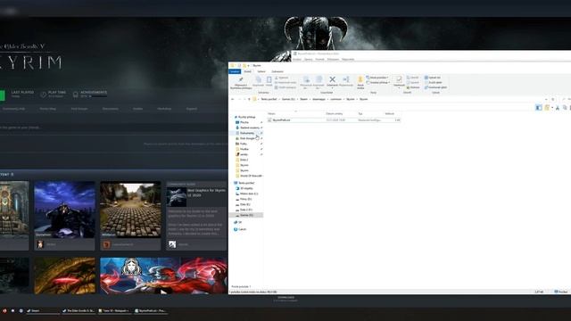This screenshot has height=321, width=571.
Task: Click Zrušit výběr (Select none) in ribbon
Action: [x=433, y=83]
